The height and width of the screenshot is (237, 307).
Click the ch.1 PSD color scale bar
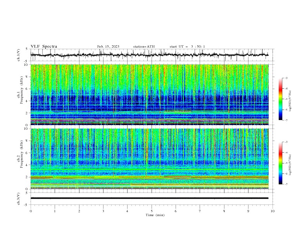280,99
